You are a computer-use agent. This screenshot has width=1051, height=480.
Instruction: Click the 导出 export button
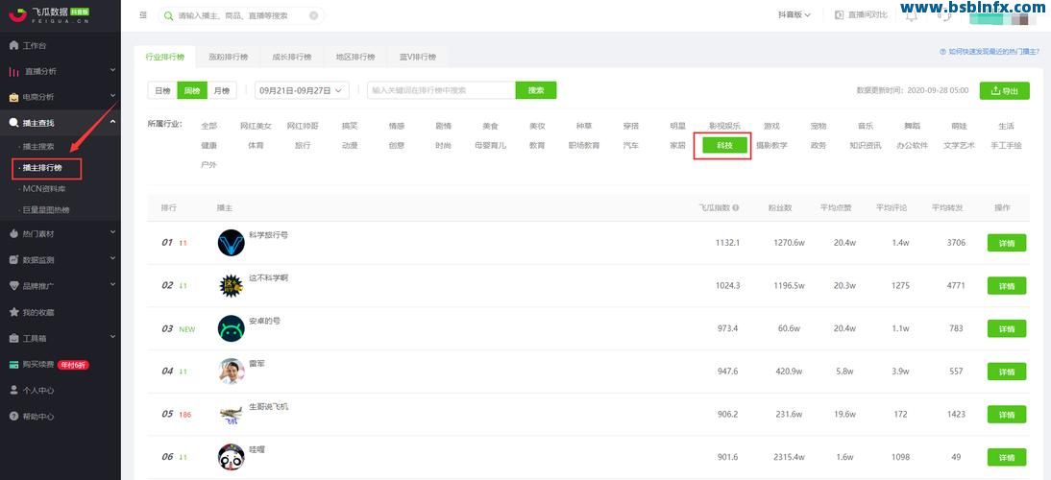1005,91
